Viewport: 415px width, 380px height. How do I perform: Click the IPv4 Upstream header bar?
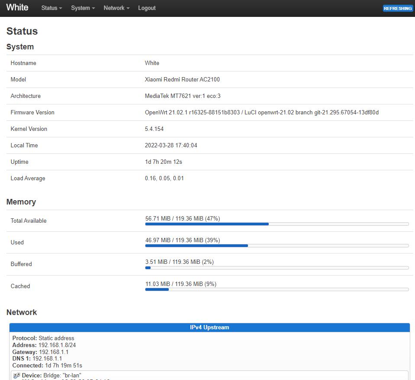click(x=209, y=327)
